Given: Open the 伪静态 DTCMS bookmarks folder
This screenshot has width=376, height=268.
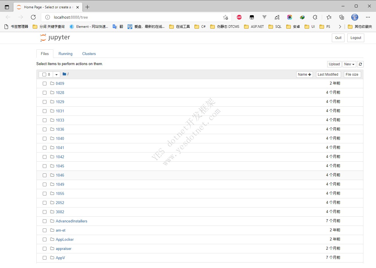Looking at the screenshot, I should coord(225,27).
